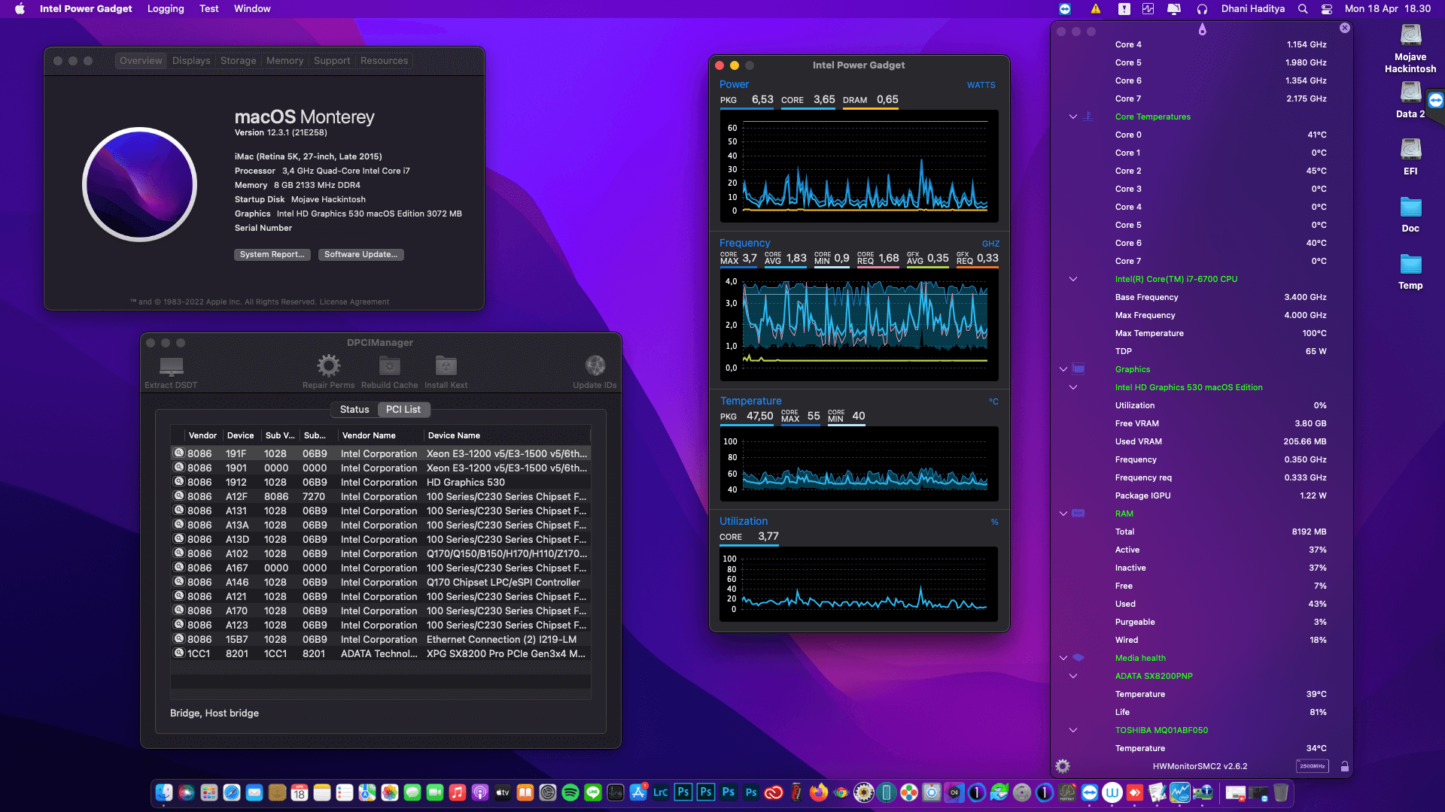The height and width of the screenshot is (812, 1445).
Task: Click the Software Update button
Action: pos(360,255)
